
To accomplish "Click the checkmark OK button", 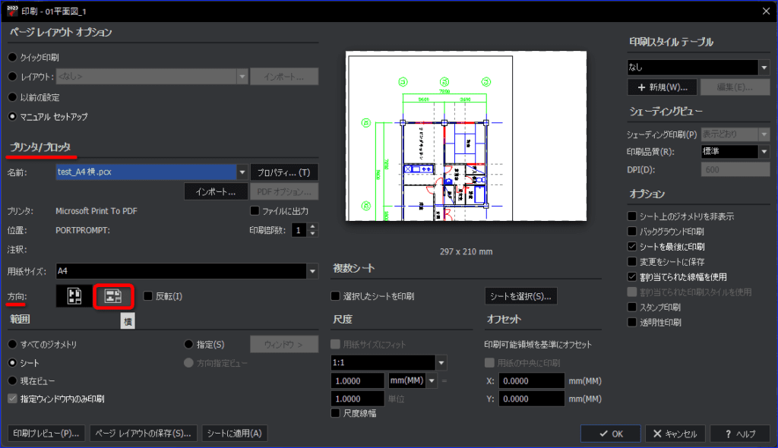I will click(611, 434).
